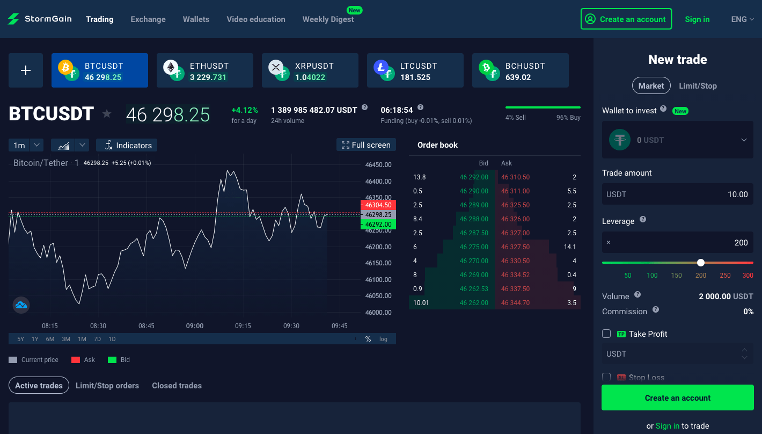The height and width of the screenshot is (434, 762).
Task: Enable the Take Profit checkbox
Action: [x=606, y=334]
